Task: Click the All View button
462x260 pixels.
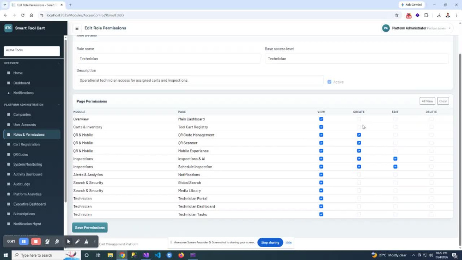Action: pos(427,101)
